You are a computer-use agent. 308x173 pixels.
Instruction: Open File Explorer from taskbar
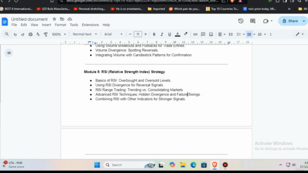coord(183,165)
